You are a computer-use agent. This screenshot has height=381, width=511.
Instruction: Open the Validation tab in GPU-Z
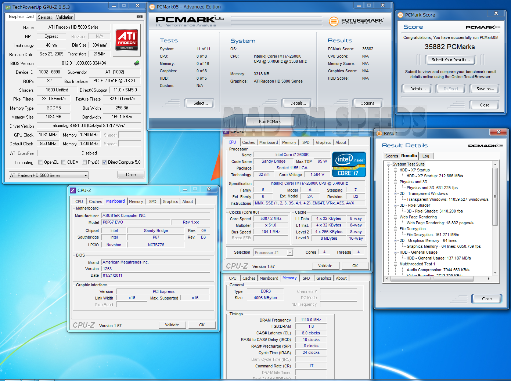pos(65,17)
